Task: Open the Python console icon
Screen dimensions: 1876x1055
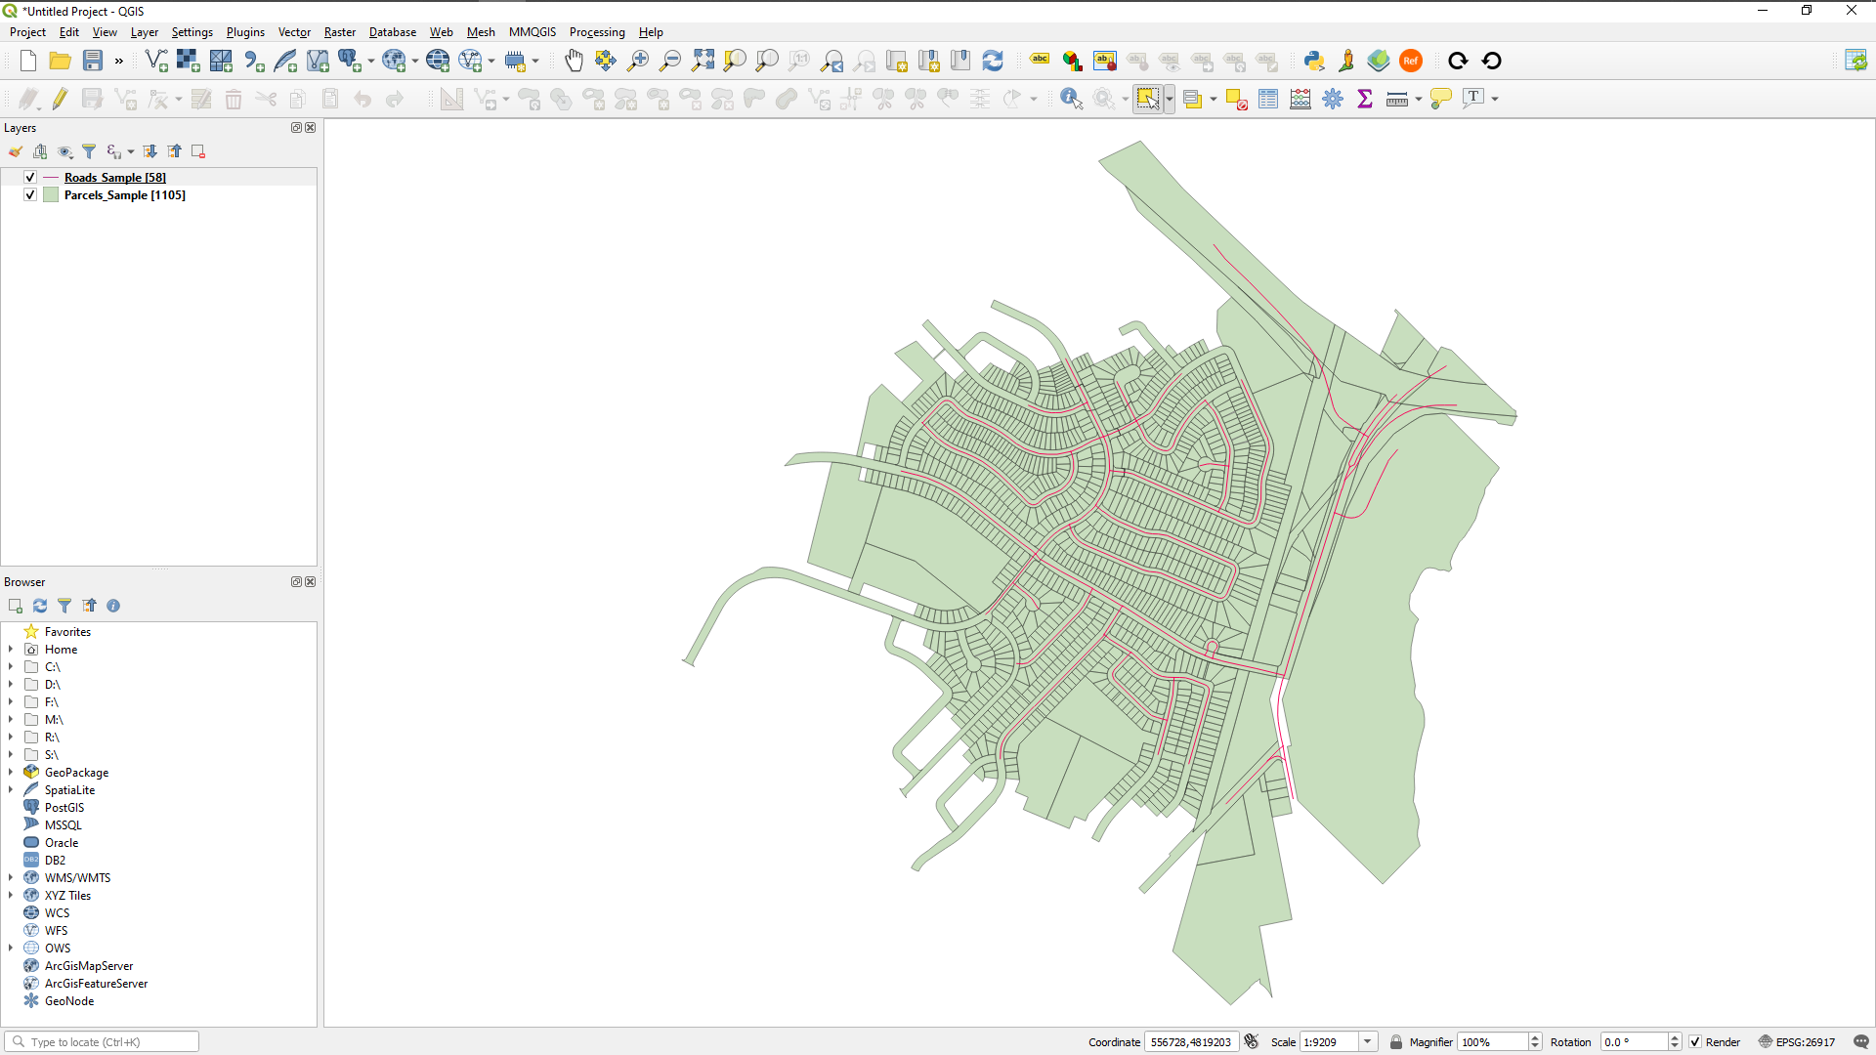Action: 1314,61
